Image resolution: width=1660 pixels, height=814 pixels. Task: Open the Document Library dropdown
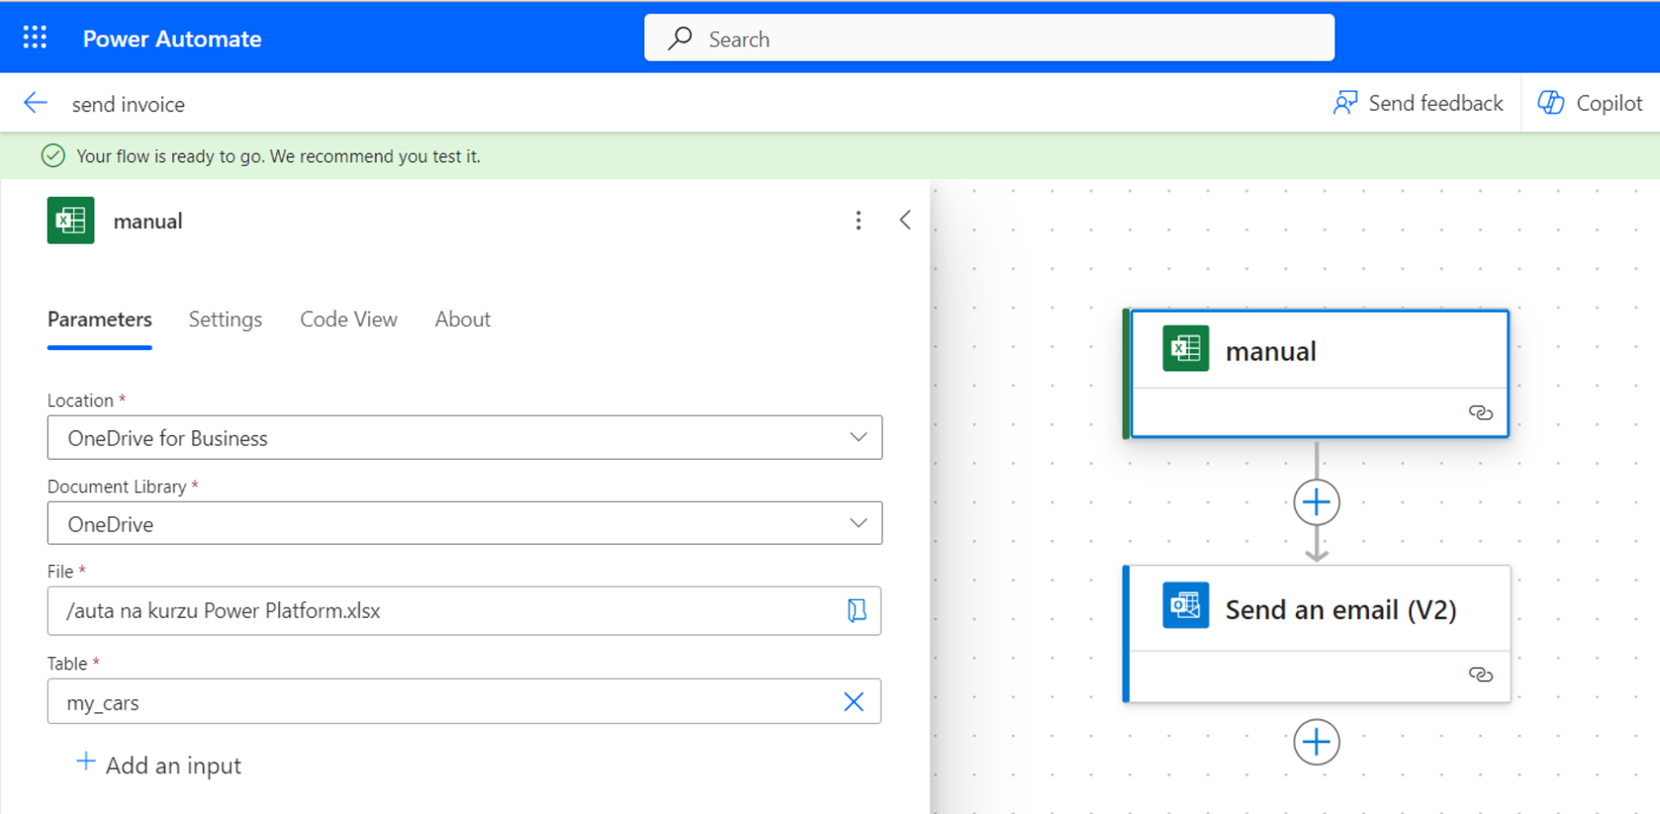pyautogui.click(x=858, y=523)
